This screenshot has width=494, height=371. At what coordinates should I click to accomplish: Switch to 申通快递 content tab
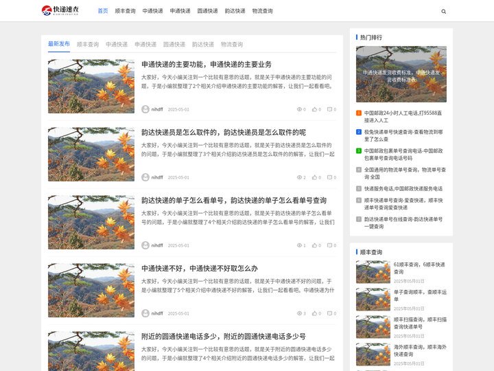(x=145, y=45)
